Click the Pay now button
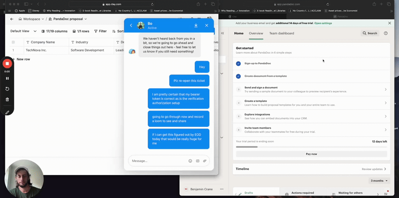Screen dimensions: 399x198 click(311, 154)
